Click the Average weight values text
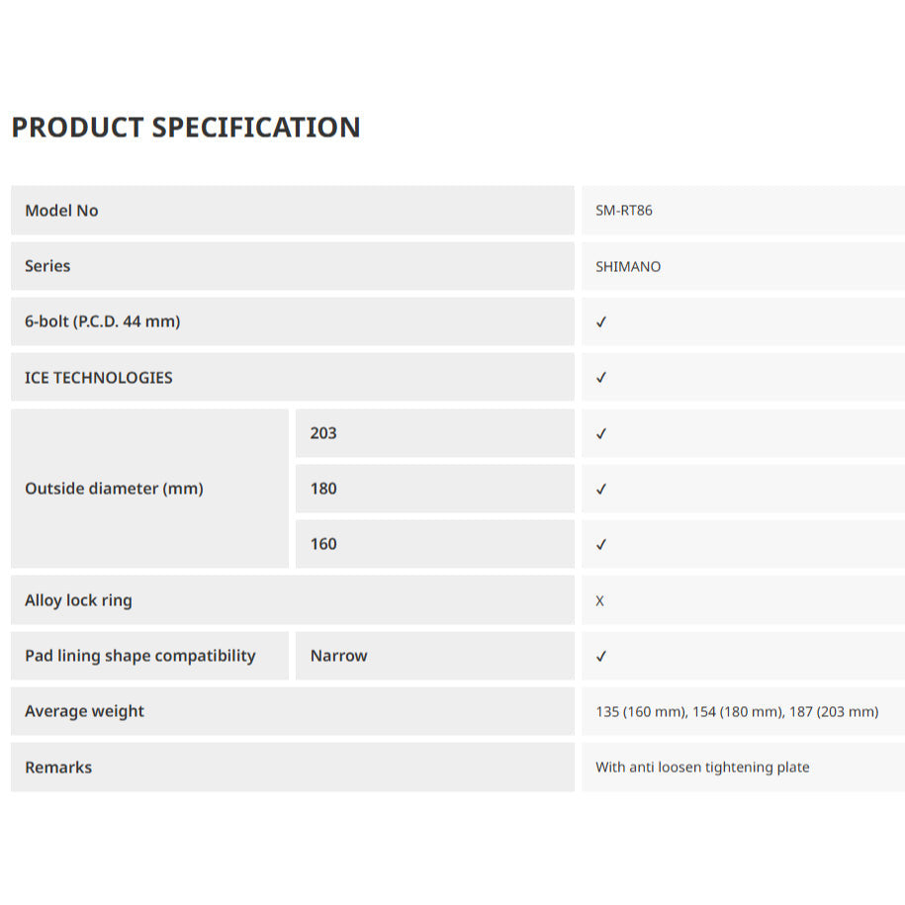 (x=737, y=711)
